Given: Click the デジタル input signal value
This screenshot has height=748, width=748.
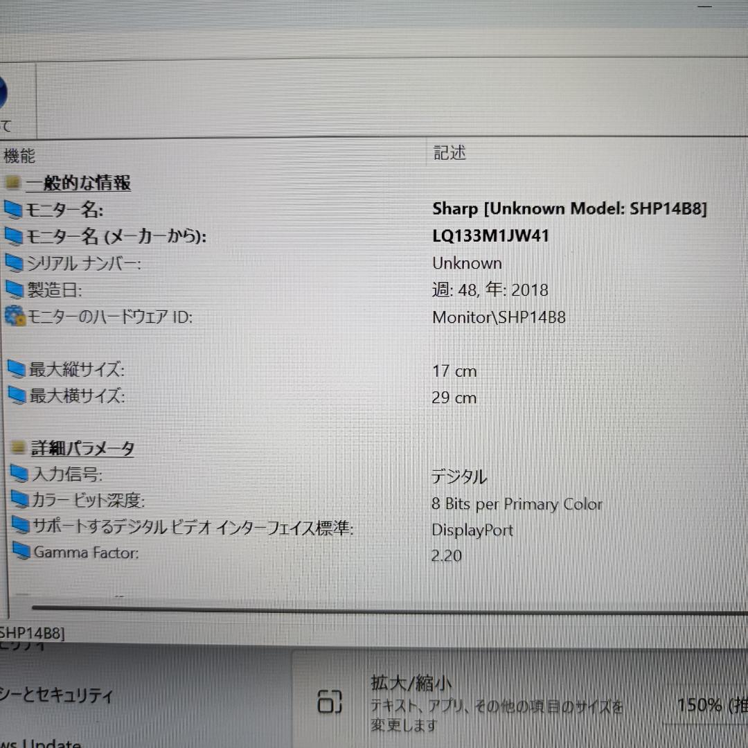Looking at the screenshot, I should [x=459, y=477].
